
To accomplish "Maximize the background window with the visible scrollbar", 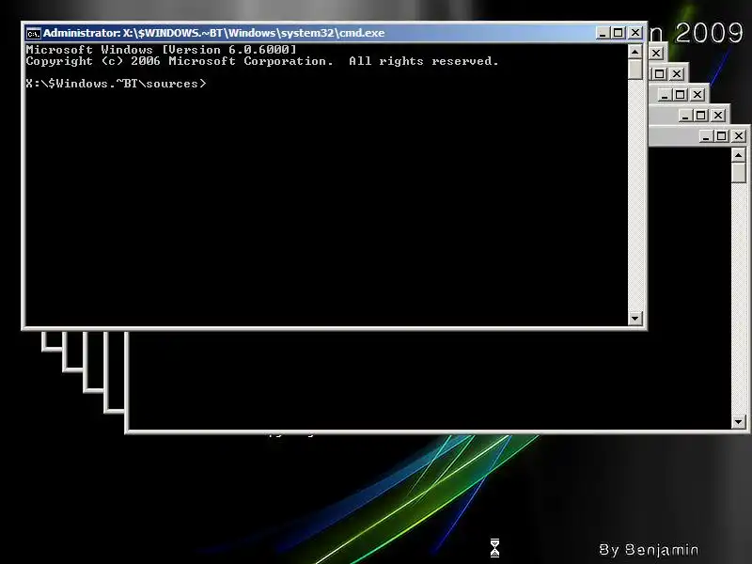I will point(722,135).
